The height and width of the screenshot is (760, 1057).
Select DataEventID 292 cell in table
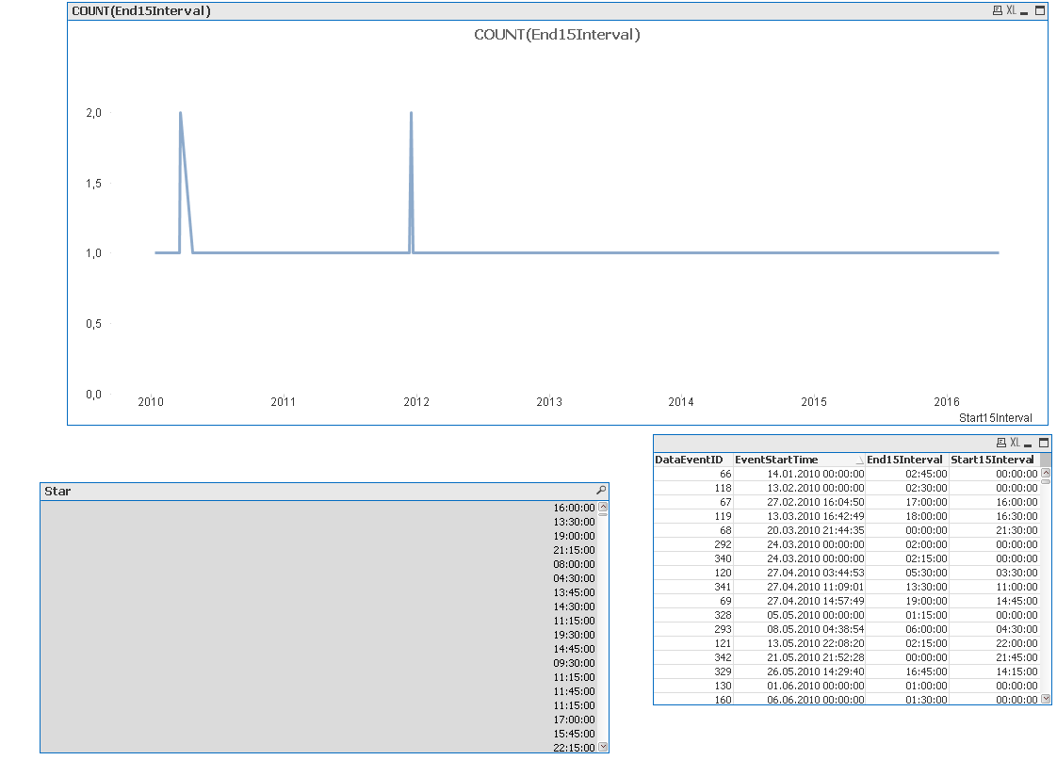click(x=693, y=545)
